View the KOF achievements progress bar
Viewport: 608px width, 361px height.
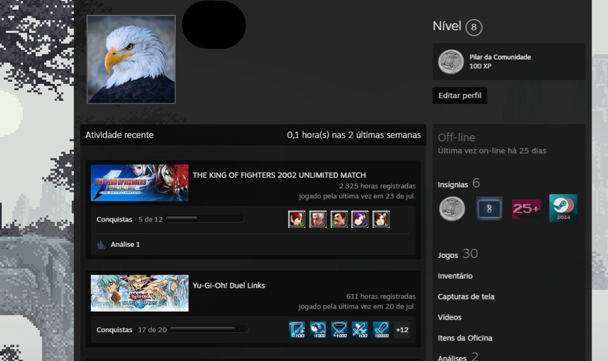tap(204, 219)
